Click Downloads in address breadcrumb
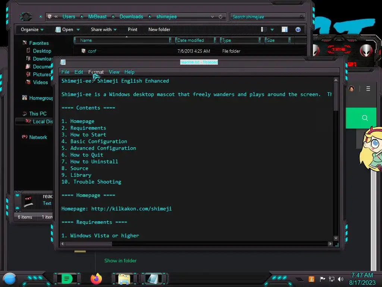The width and height of the screenshot is (382, 287). point(131,16)
